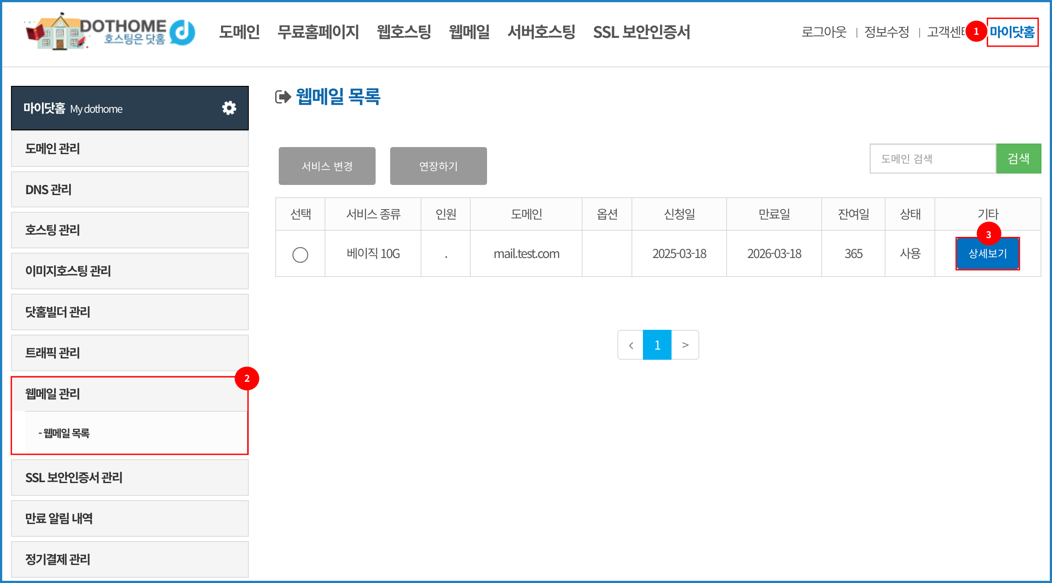
Task: Click the 웹호스팅 top navigation item
Action: (x=404, y=32)
